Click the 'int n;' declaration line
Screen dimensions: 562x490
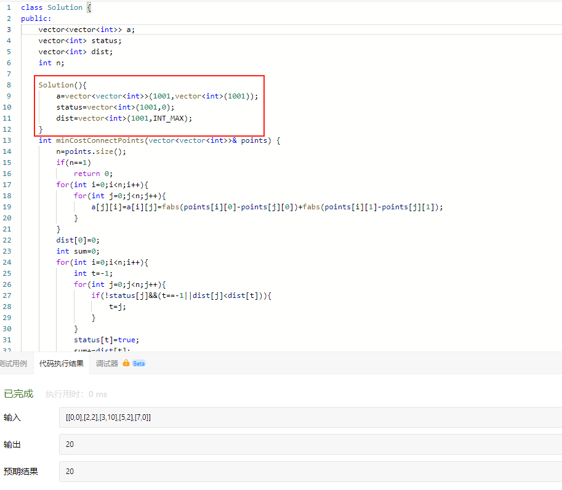coord(51,63)
